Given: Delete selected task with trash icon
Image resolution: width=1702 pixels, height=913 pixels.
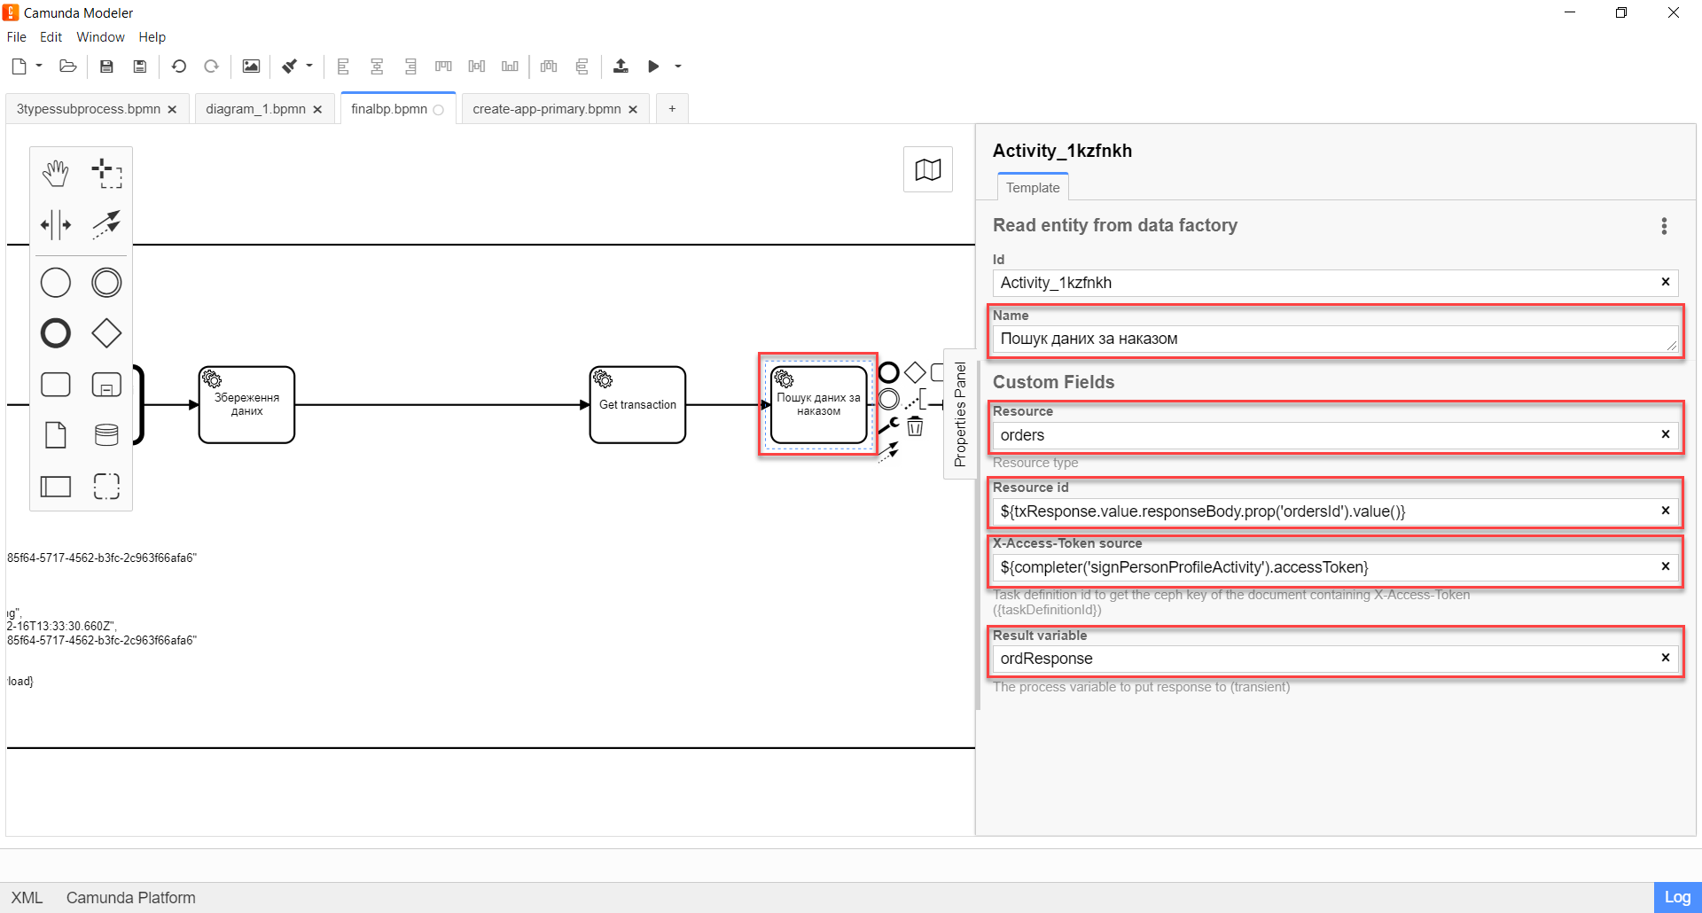Looking at the screenshot, I should point(915,427).
